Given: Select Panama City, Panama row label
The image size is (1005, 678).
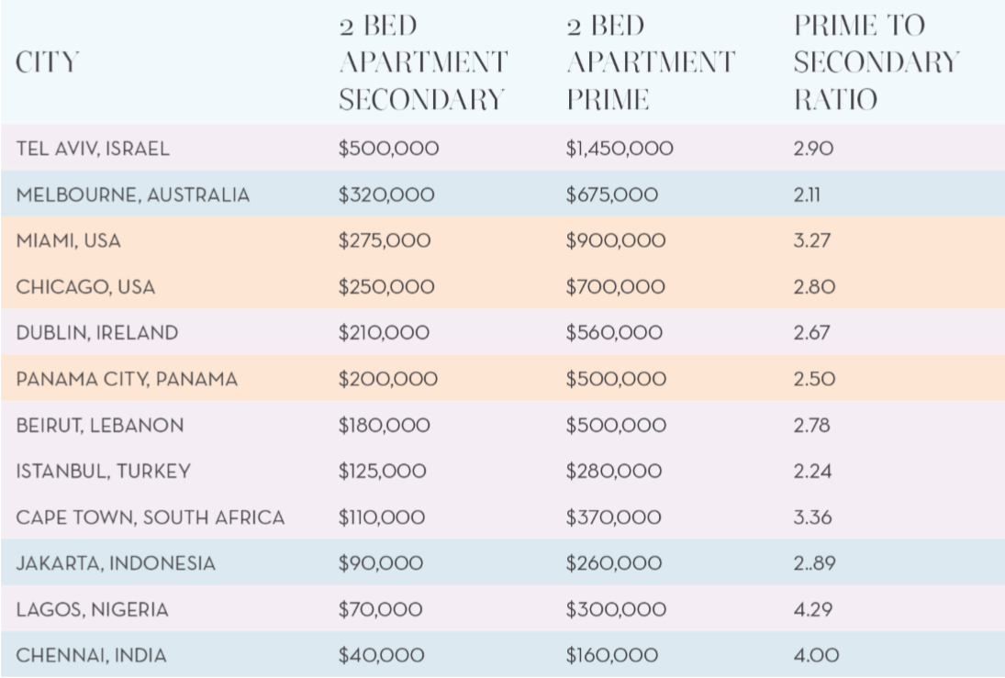Looking at the screenshot, I should click(127, 379).
